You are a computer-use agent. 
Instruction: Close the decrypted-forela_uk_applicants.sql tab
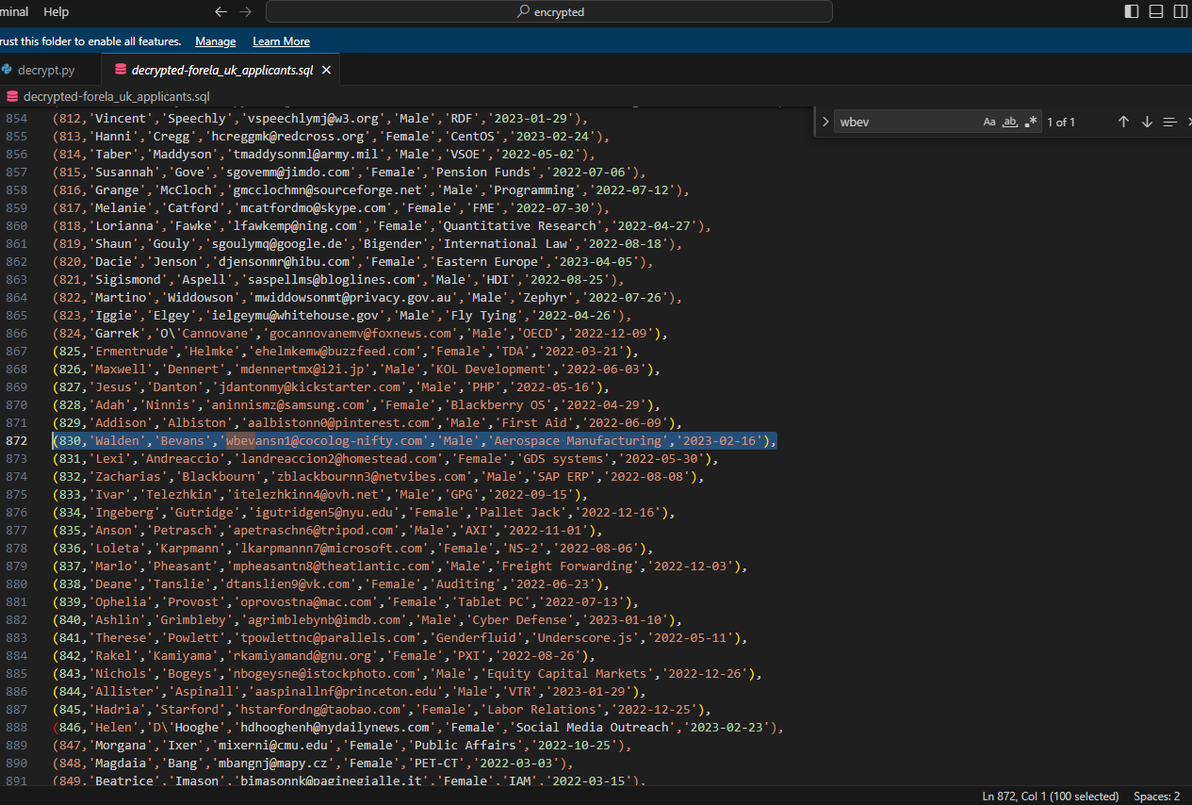(x=326, y=70)
